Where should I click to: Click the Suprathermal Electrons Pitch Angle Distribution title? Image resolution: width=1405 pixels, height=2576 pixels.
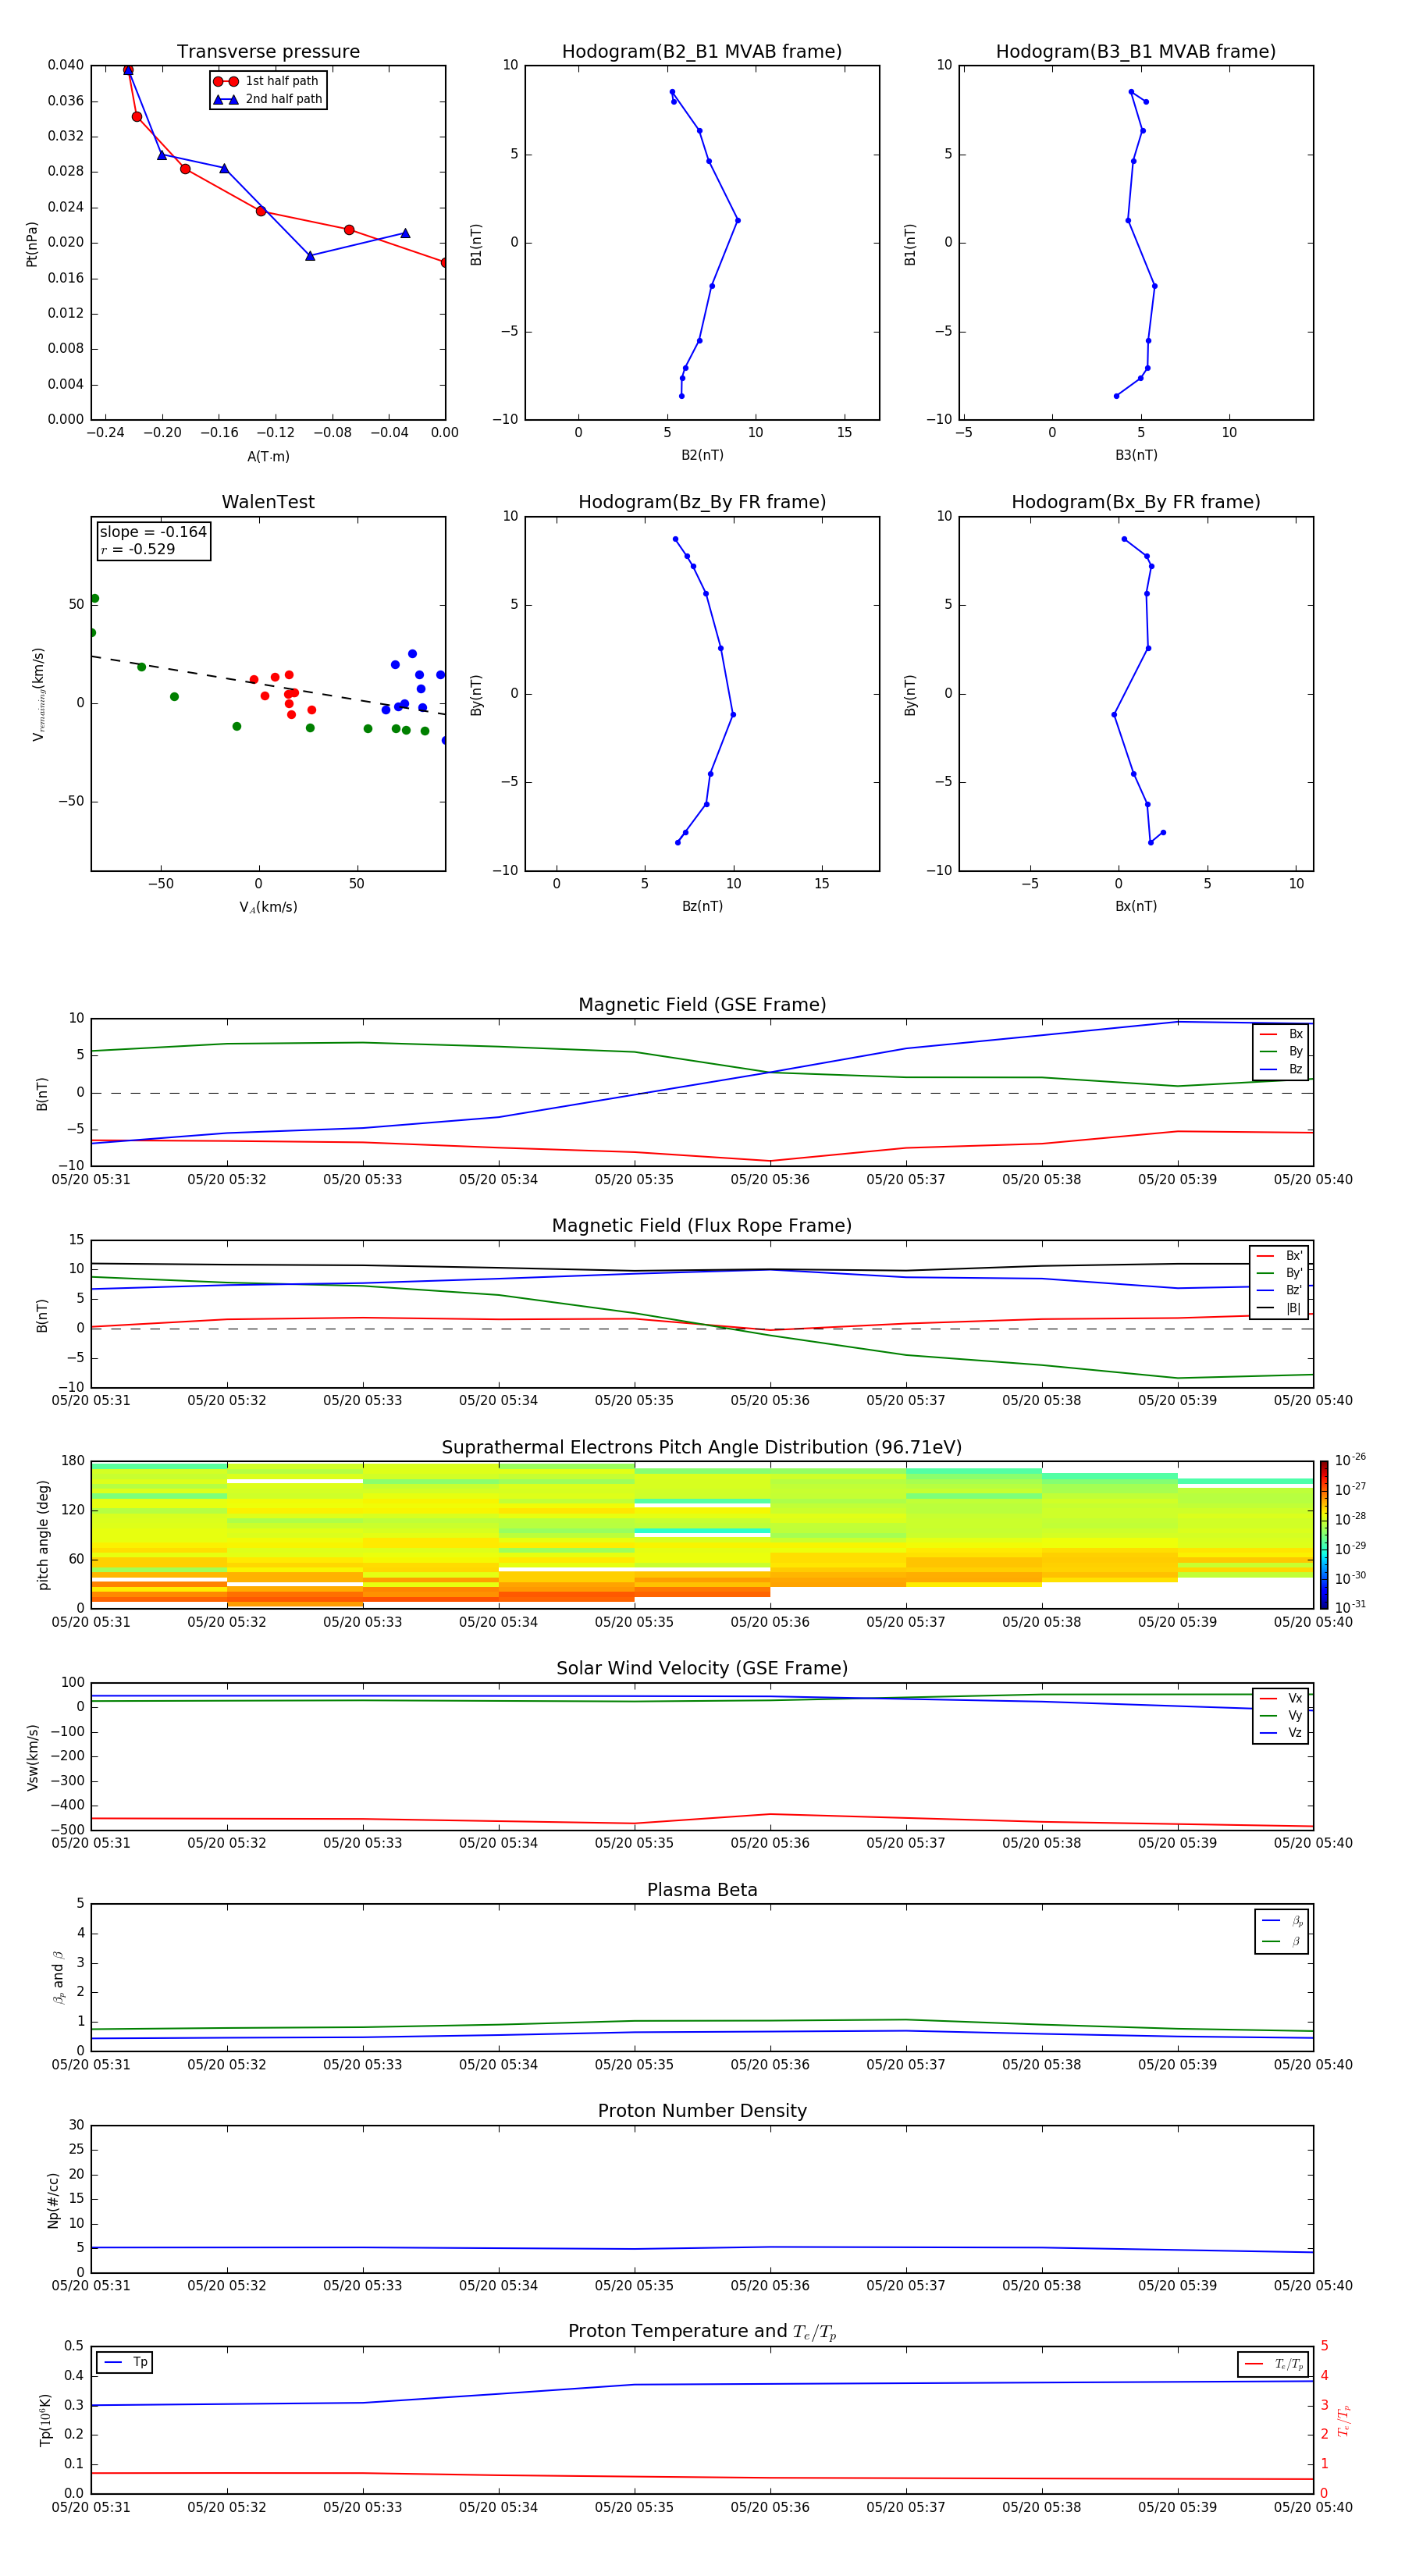(x=702, y=1447)
